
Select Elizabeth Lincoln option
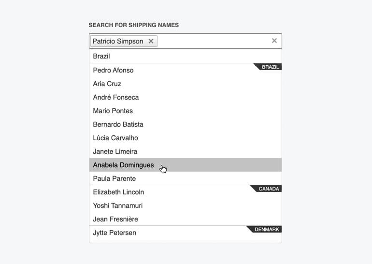coord(118,192)
